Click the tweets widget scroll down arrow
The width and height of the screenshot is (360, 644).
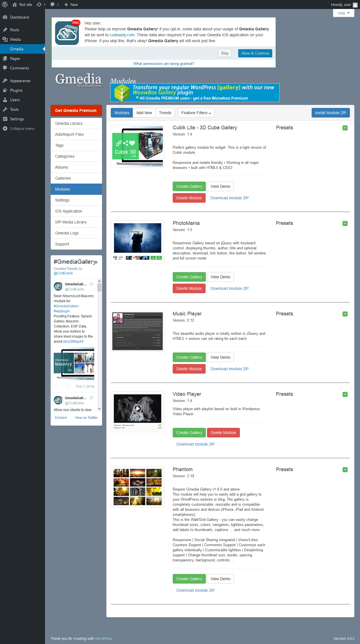99,409
